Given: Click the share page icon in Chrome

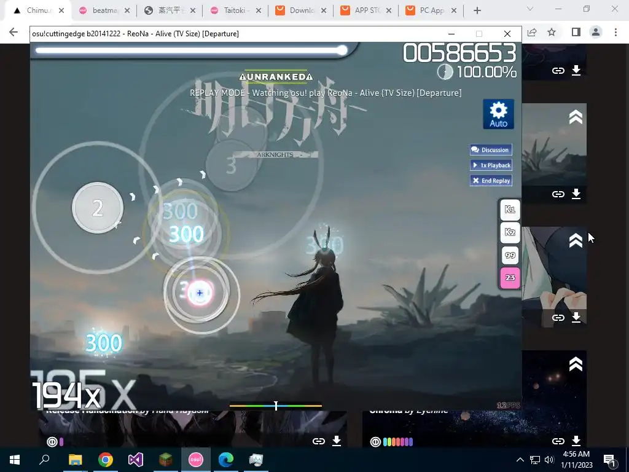Looking at the screenshot, I should [x=532, y=32].
